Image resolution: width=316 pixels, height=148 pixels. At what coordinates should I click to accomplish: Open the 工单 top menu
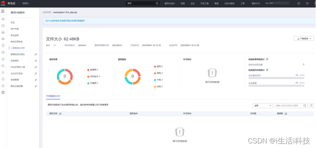click(x=242, y=3)
